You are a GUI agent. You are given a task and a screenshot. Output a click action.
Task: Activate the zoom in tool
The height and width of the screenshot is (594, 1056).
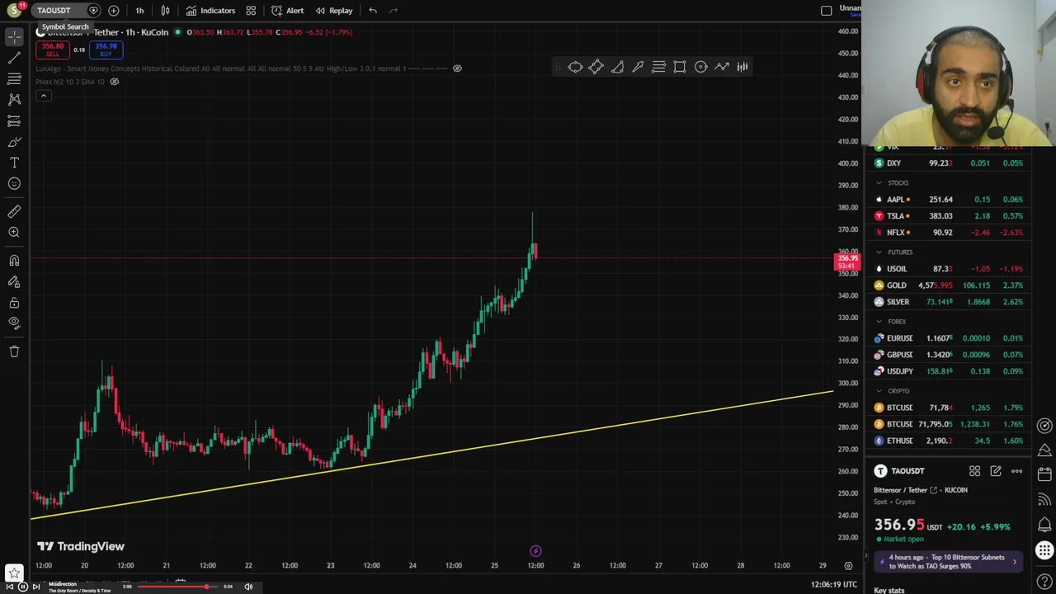[x=14, y=233]
